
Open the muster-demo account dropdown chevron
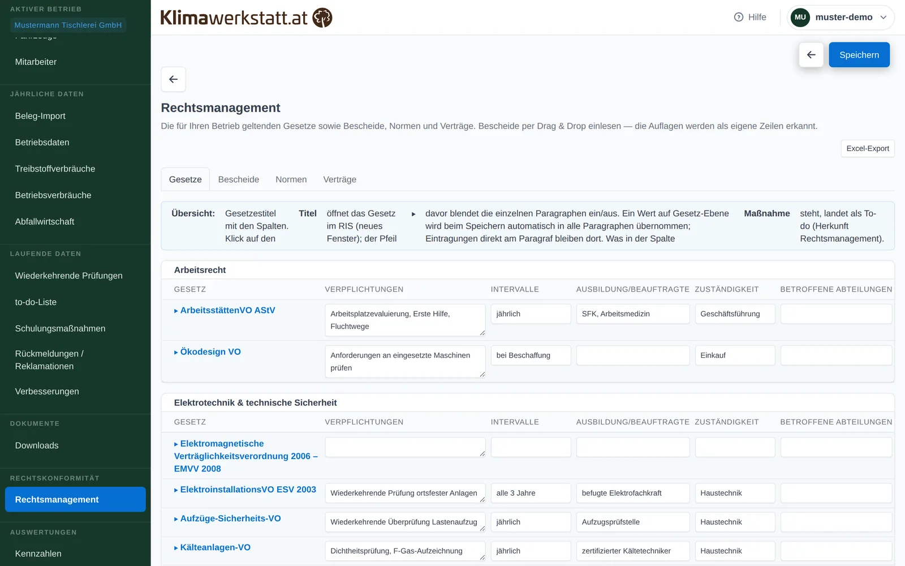click(883, 18)
